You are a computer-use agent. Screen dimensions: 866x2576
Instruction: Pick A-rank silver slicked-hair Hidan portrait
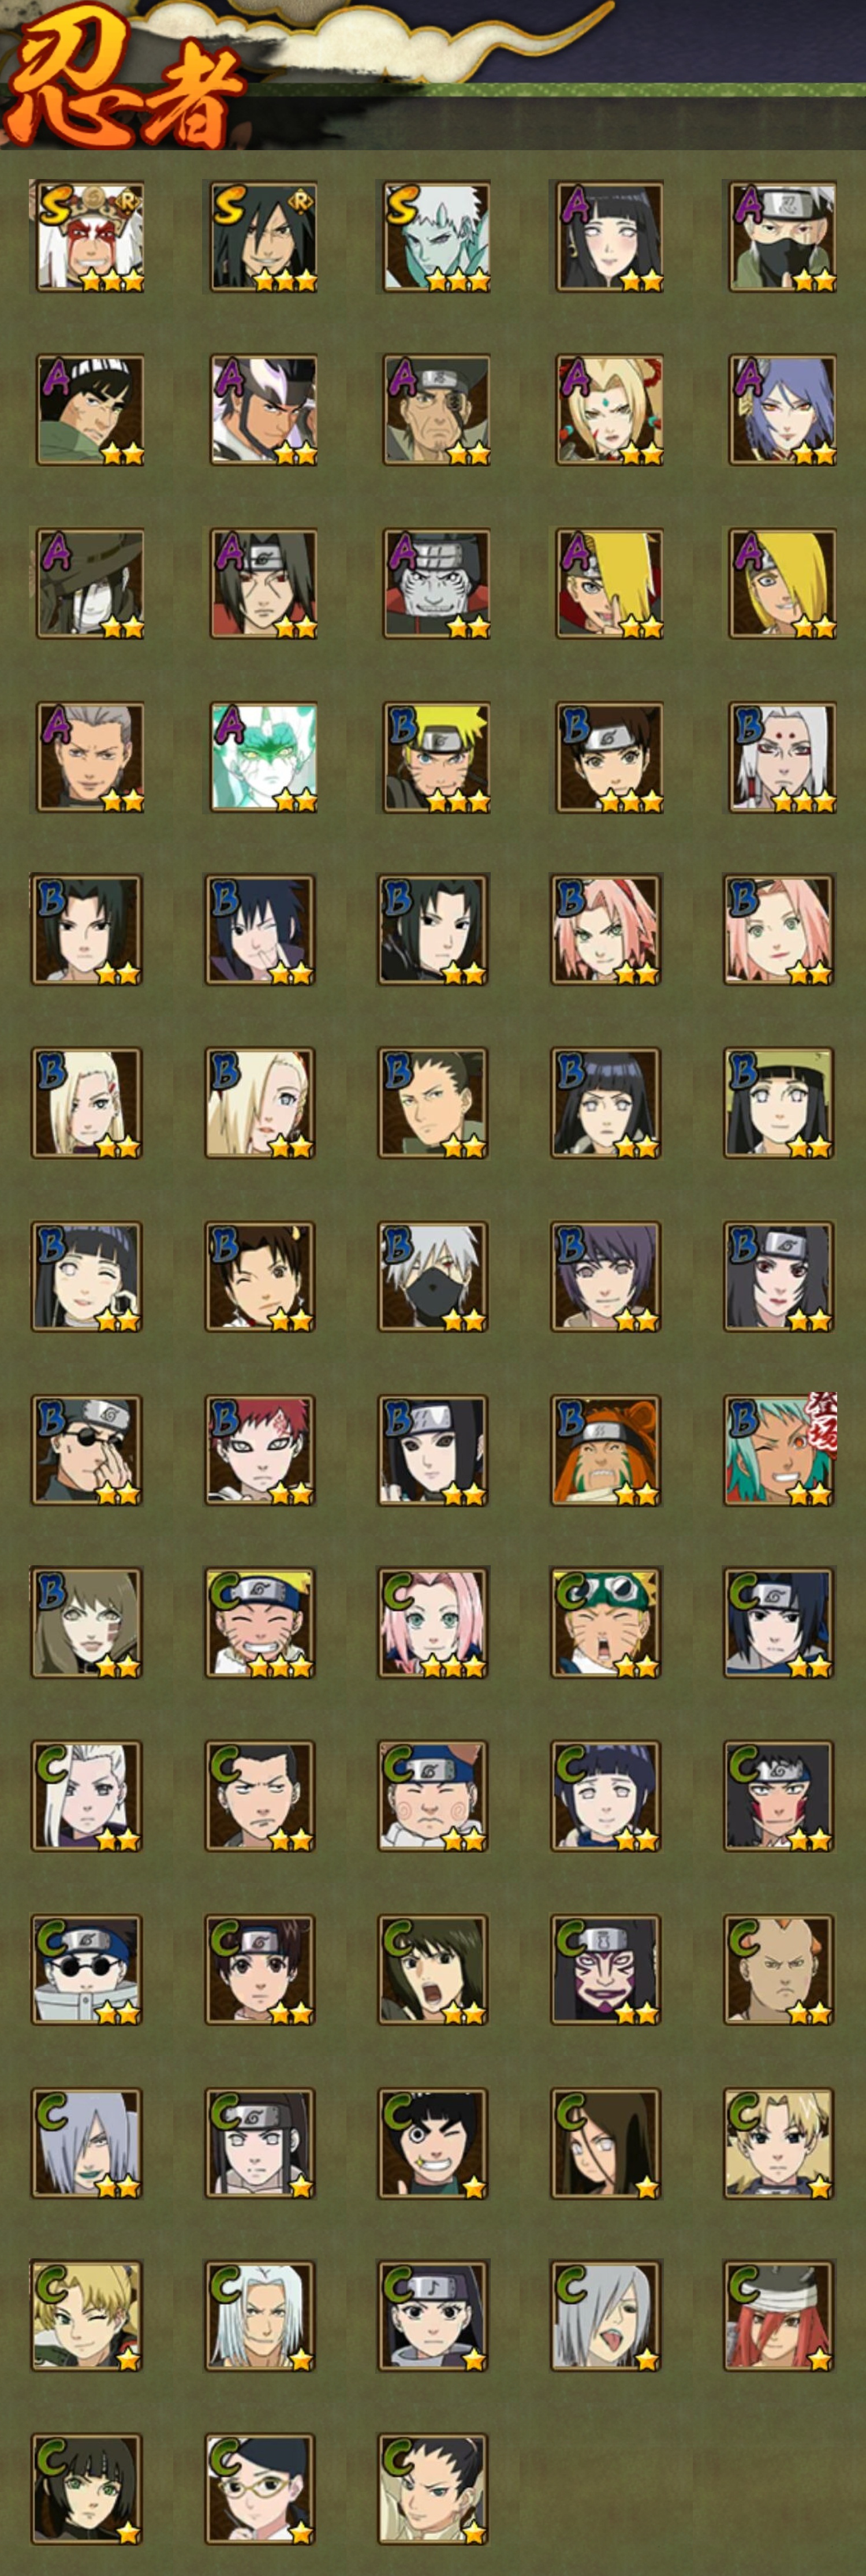pos(90,757)
